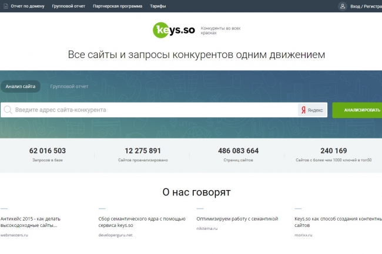Viewport: 382px width, 254px height.
Task: Click the Запросов в базе label
Action: pos(48,160)
